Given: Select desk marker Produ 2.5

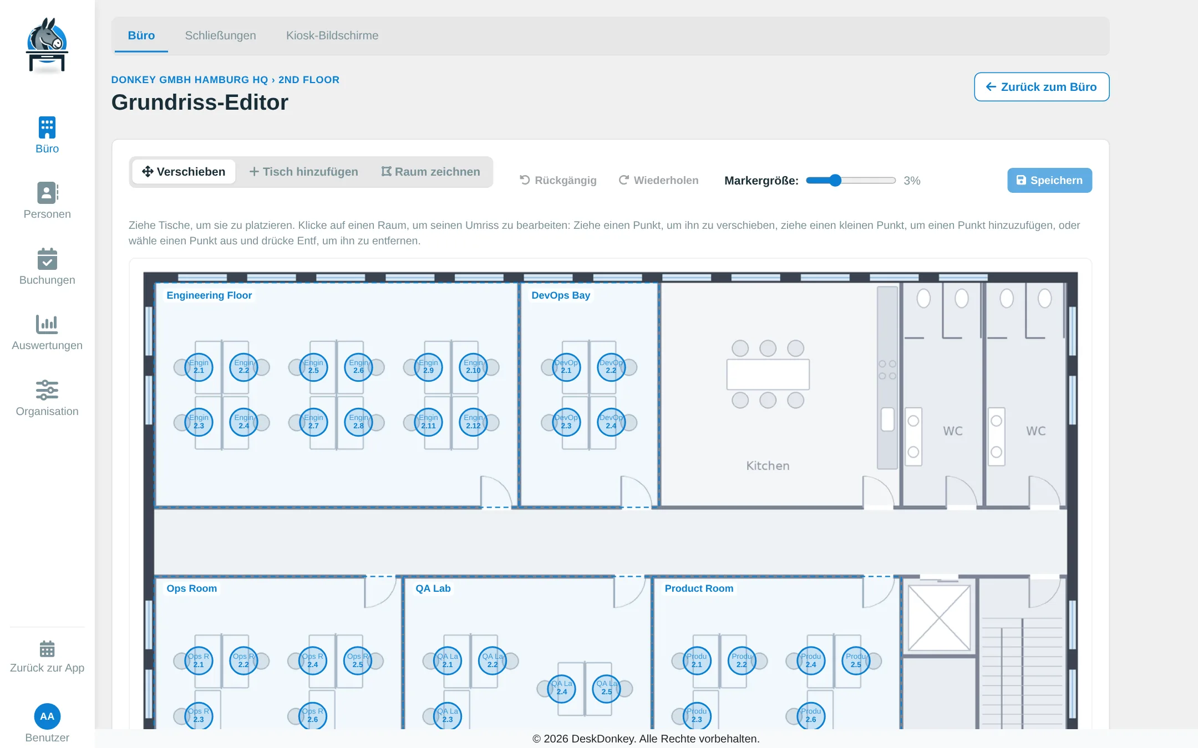Looking at the screenshot, I should (856, 660).
